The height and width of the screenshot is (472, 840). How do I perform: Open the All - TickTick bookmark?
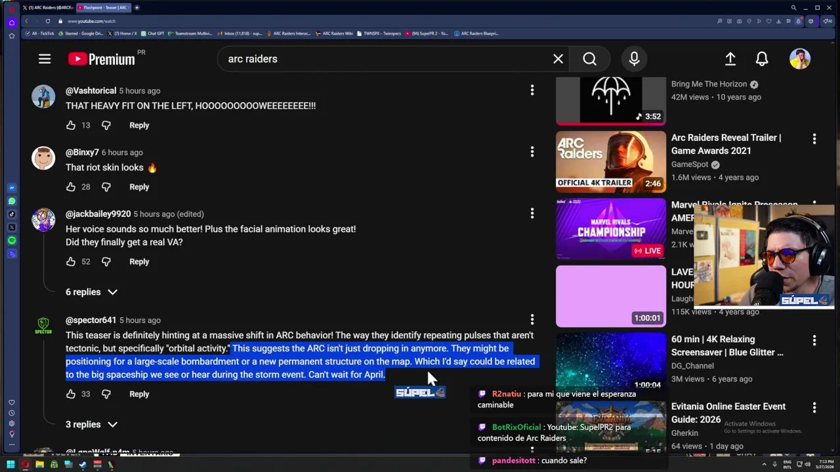coord(40,33)
